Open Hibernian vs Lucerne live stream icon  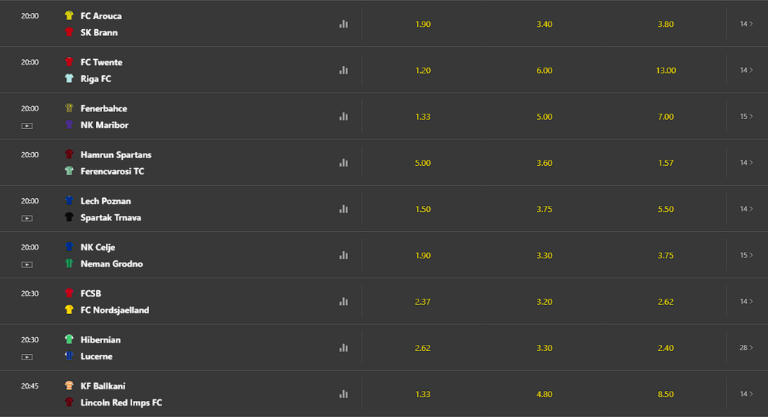27,357
